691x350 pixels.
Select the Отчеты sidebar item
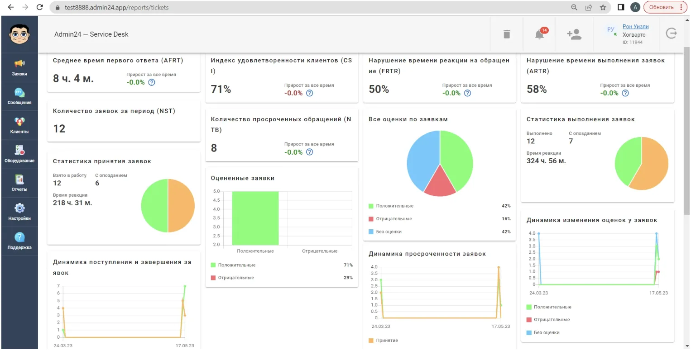19,183
